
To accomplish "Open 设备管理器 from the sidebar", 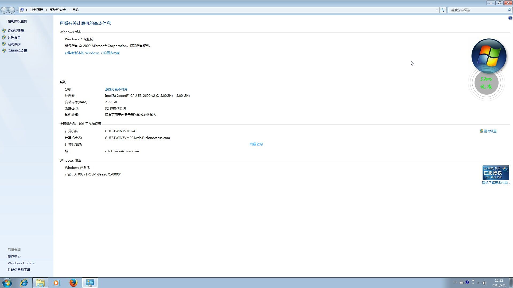I will pos(16,31).
